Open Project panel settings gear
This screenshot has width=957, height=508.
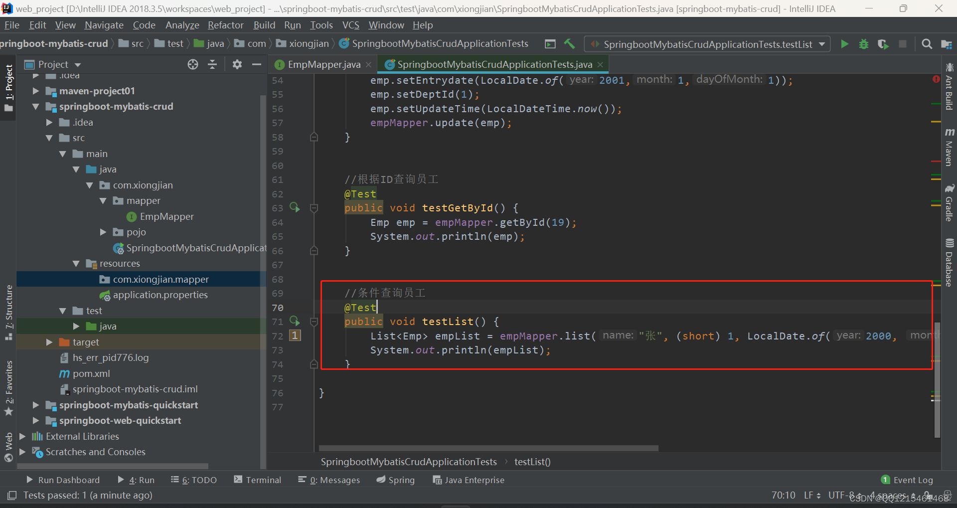pos(237,64)
